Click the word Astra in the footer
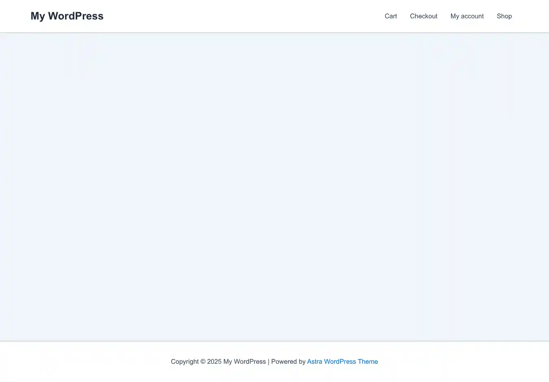Viewport: 549px width, 382px height. pos(314,362)
